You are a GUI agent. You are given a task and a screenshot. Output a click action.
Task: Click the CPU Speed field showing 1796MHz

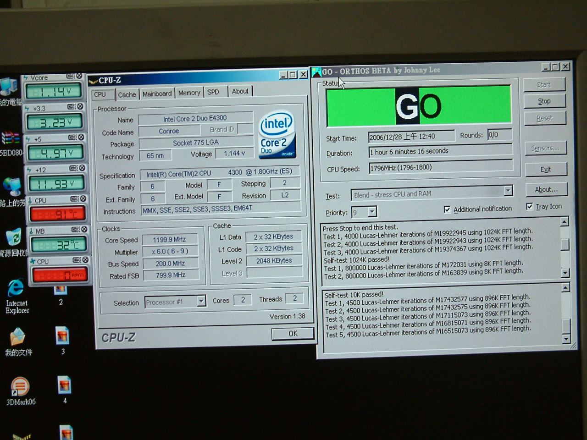pos(441,167)
